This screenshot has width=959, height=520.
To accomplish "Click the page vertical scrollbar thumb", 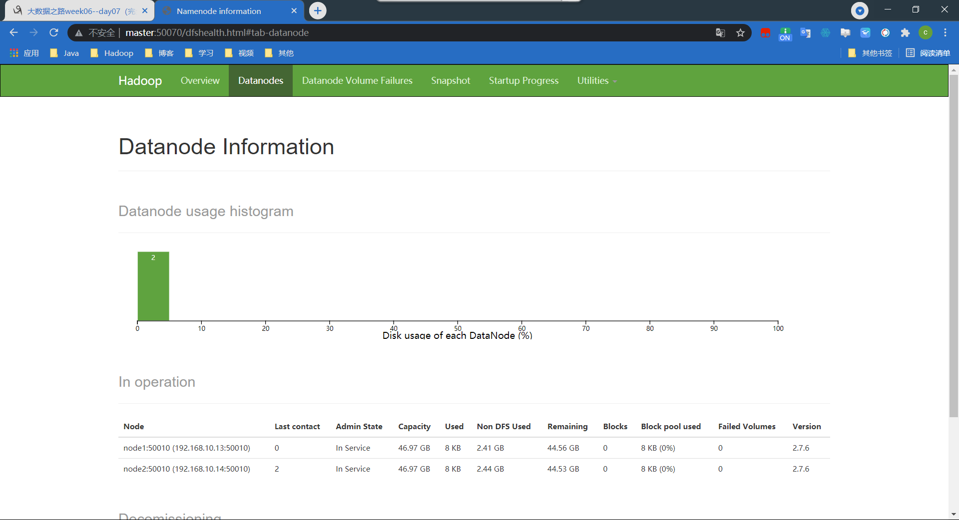I will pyautogui.click(x=954, y=246).
